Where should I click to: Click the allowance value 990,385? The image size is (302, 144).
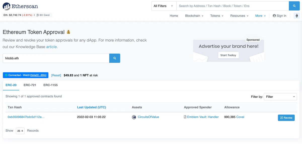[230, 117]
